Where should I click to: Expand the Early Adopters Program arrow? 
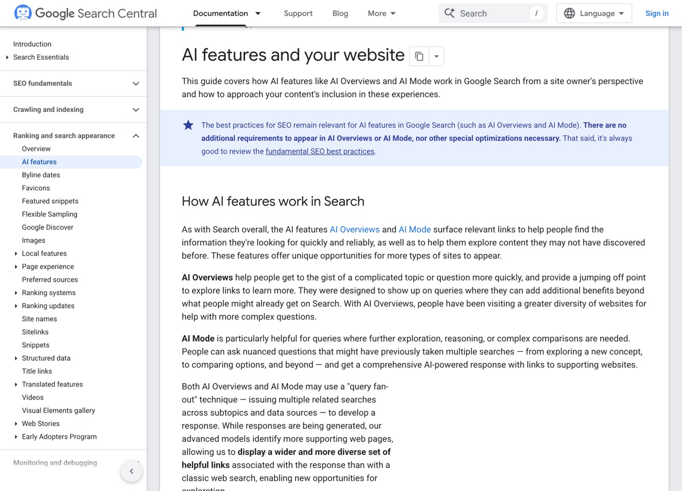coord(16,436)
